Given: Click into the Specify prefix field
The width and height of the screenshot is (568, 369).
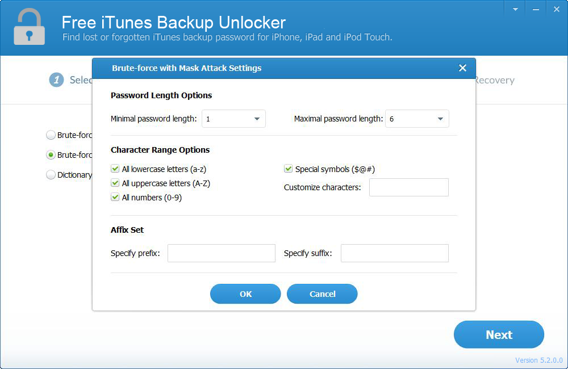Looking at the screenshot, I should (221, 253).
